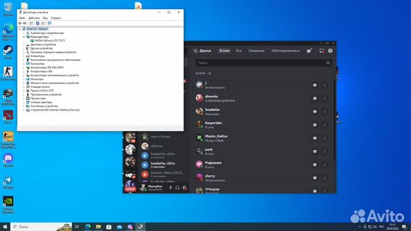411x231 pixels.
Task: Open more options for Kasperidze
Action: point(325,124)
